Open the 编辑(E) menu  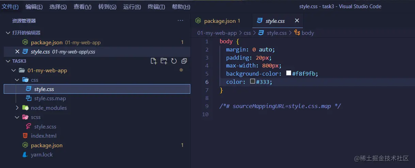[x=34, y=7]
